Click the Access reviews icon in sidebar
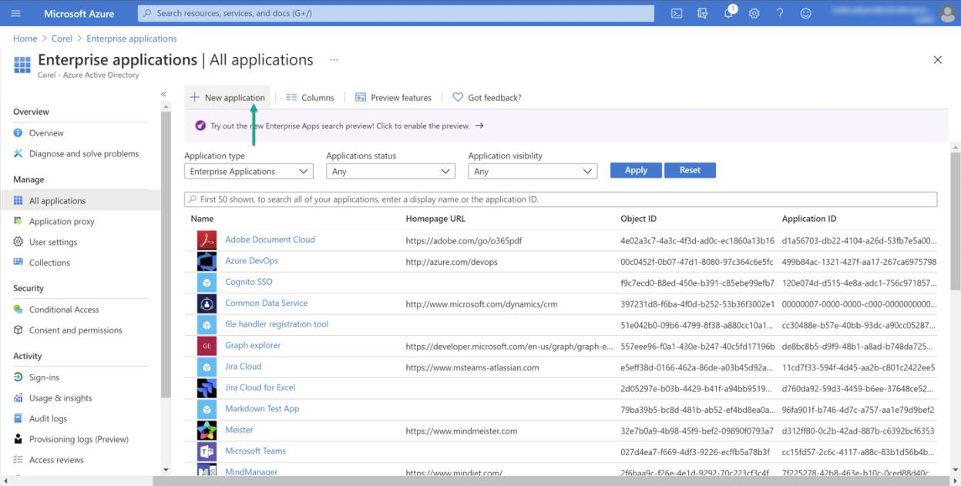 coord(18,460)
